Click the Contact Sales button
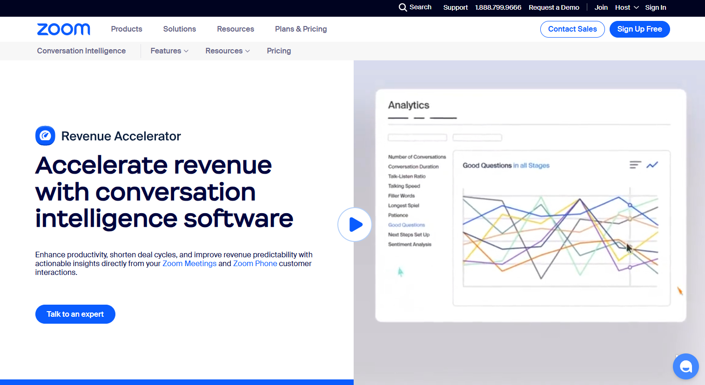 tap(572, 29)
